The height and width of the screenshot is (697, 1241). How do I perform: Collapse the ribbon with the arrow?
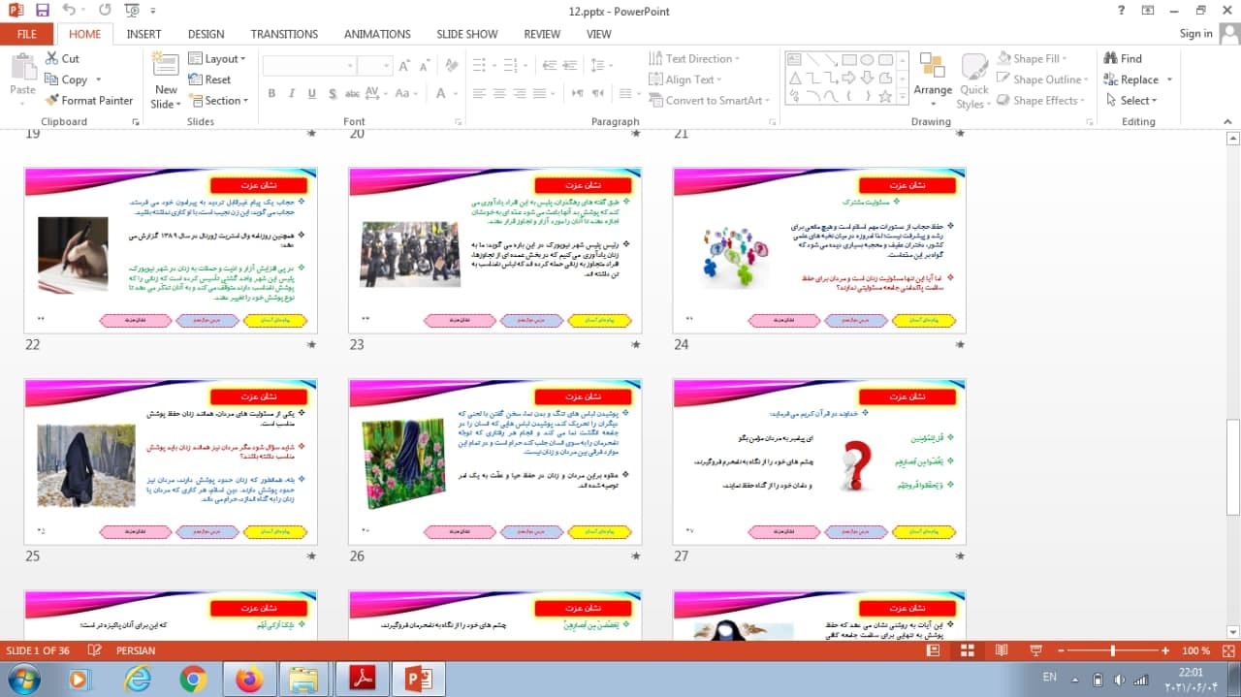tap(1227, 122)
